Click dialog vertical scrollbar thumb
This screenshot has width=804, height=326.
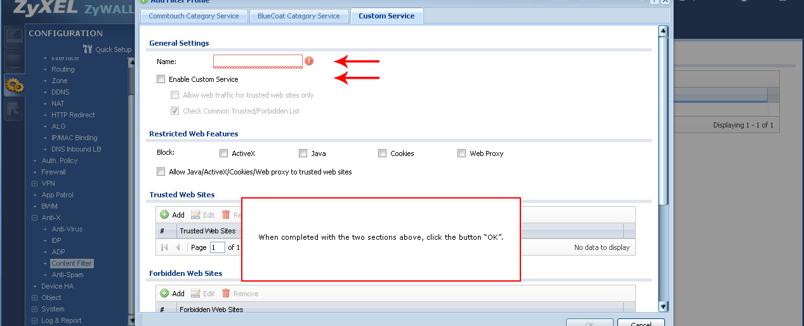coord(663,121)
